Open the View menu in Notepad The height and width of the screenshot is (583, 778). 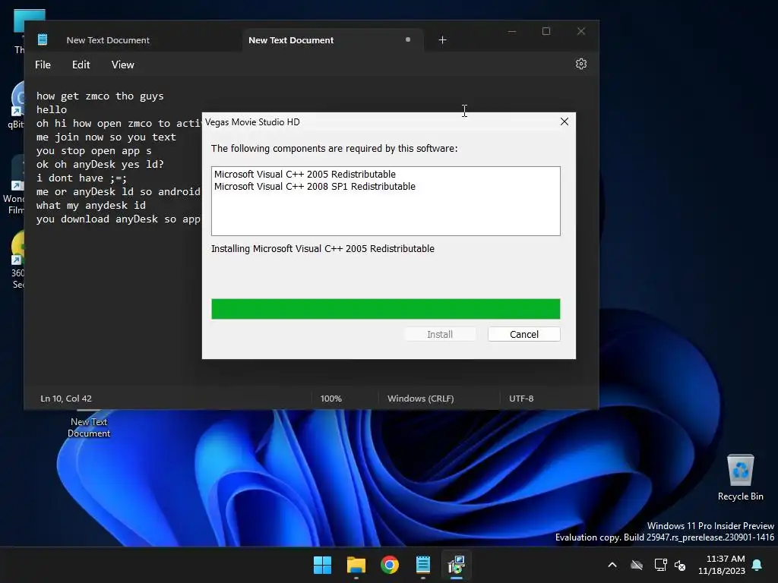coord(122,65)
